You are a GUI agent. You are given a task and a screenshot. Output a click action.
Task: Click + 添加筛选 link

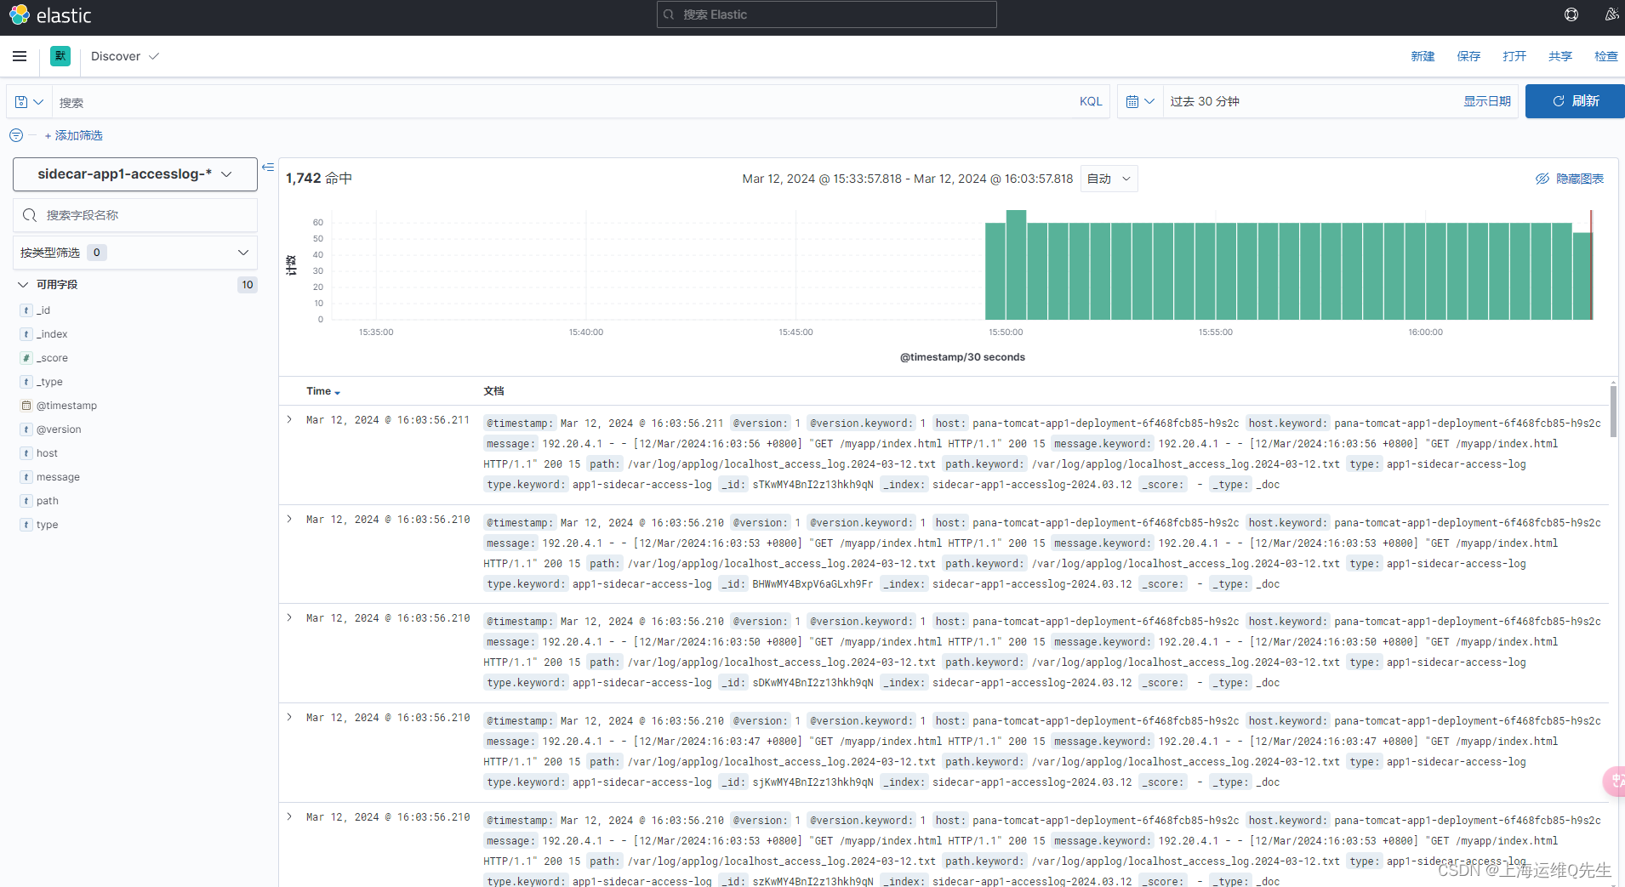(73, 135)
